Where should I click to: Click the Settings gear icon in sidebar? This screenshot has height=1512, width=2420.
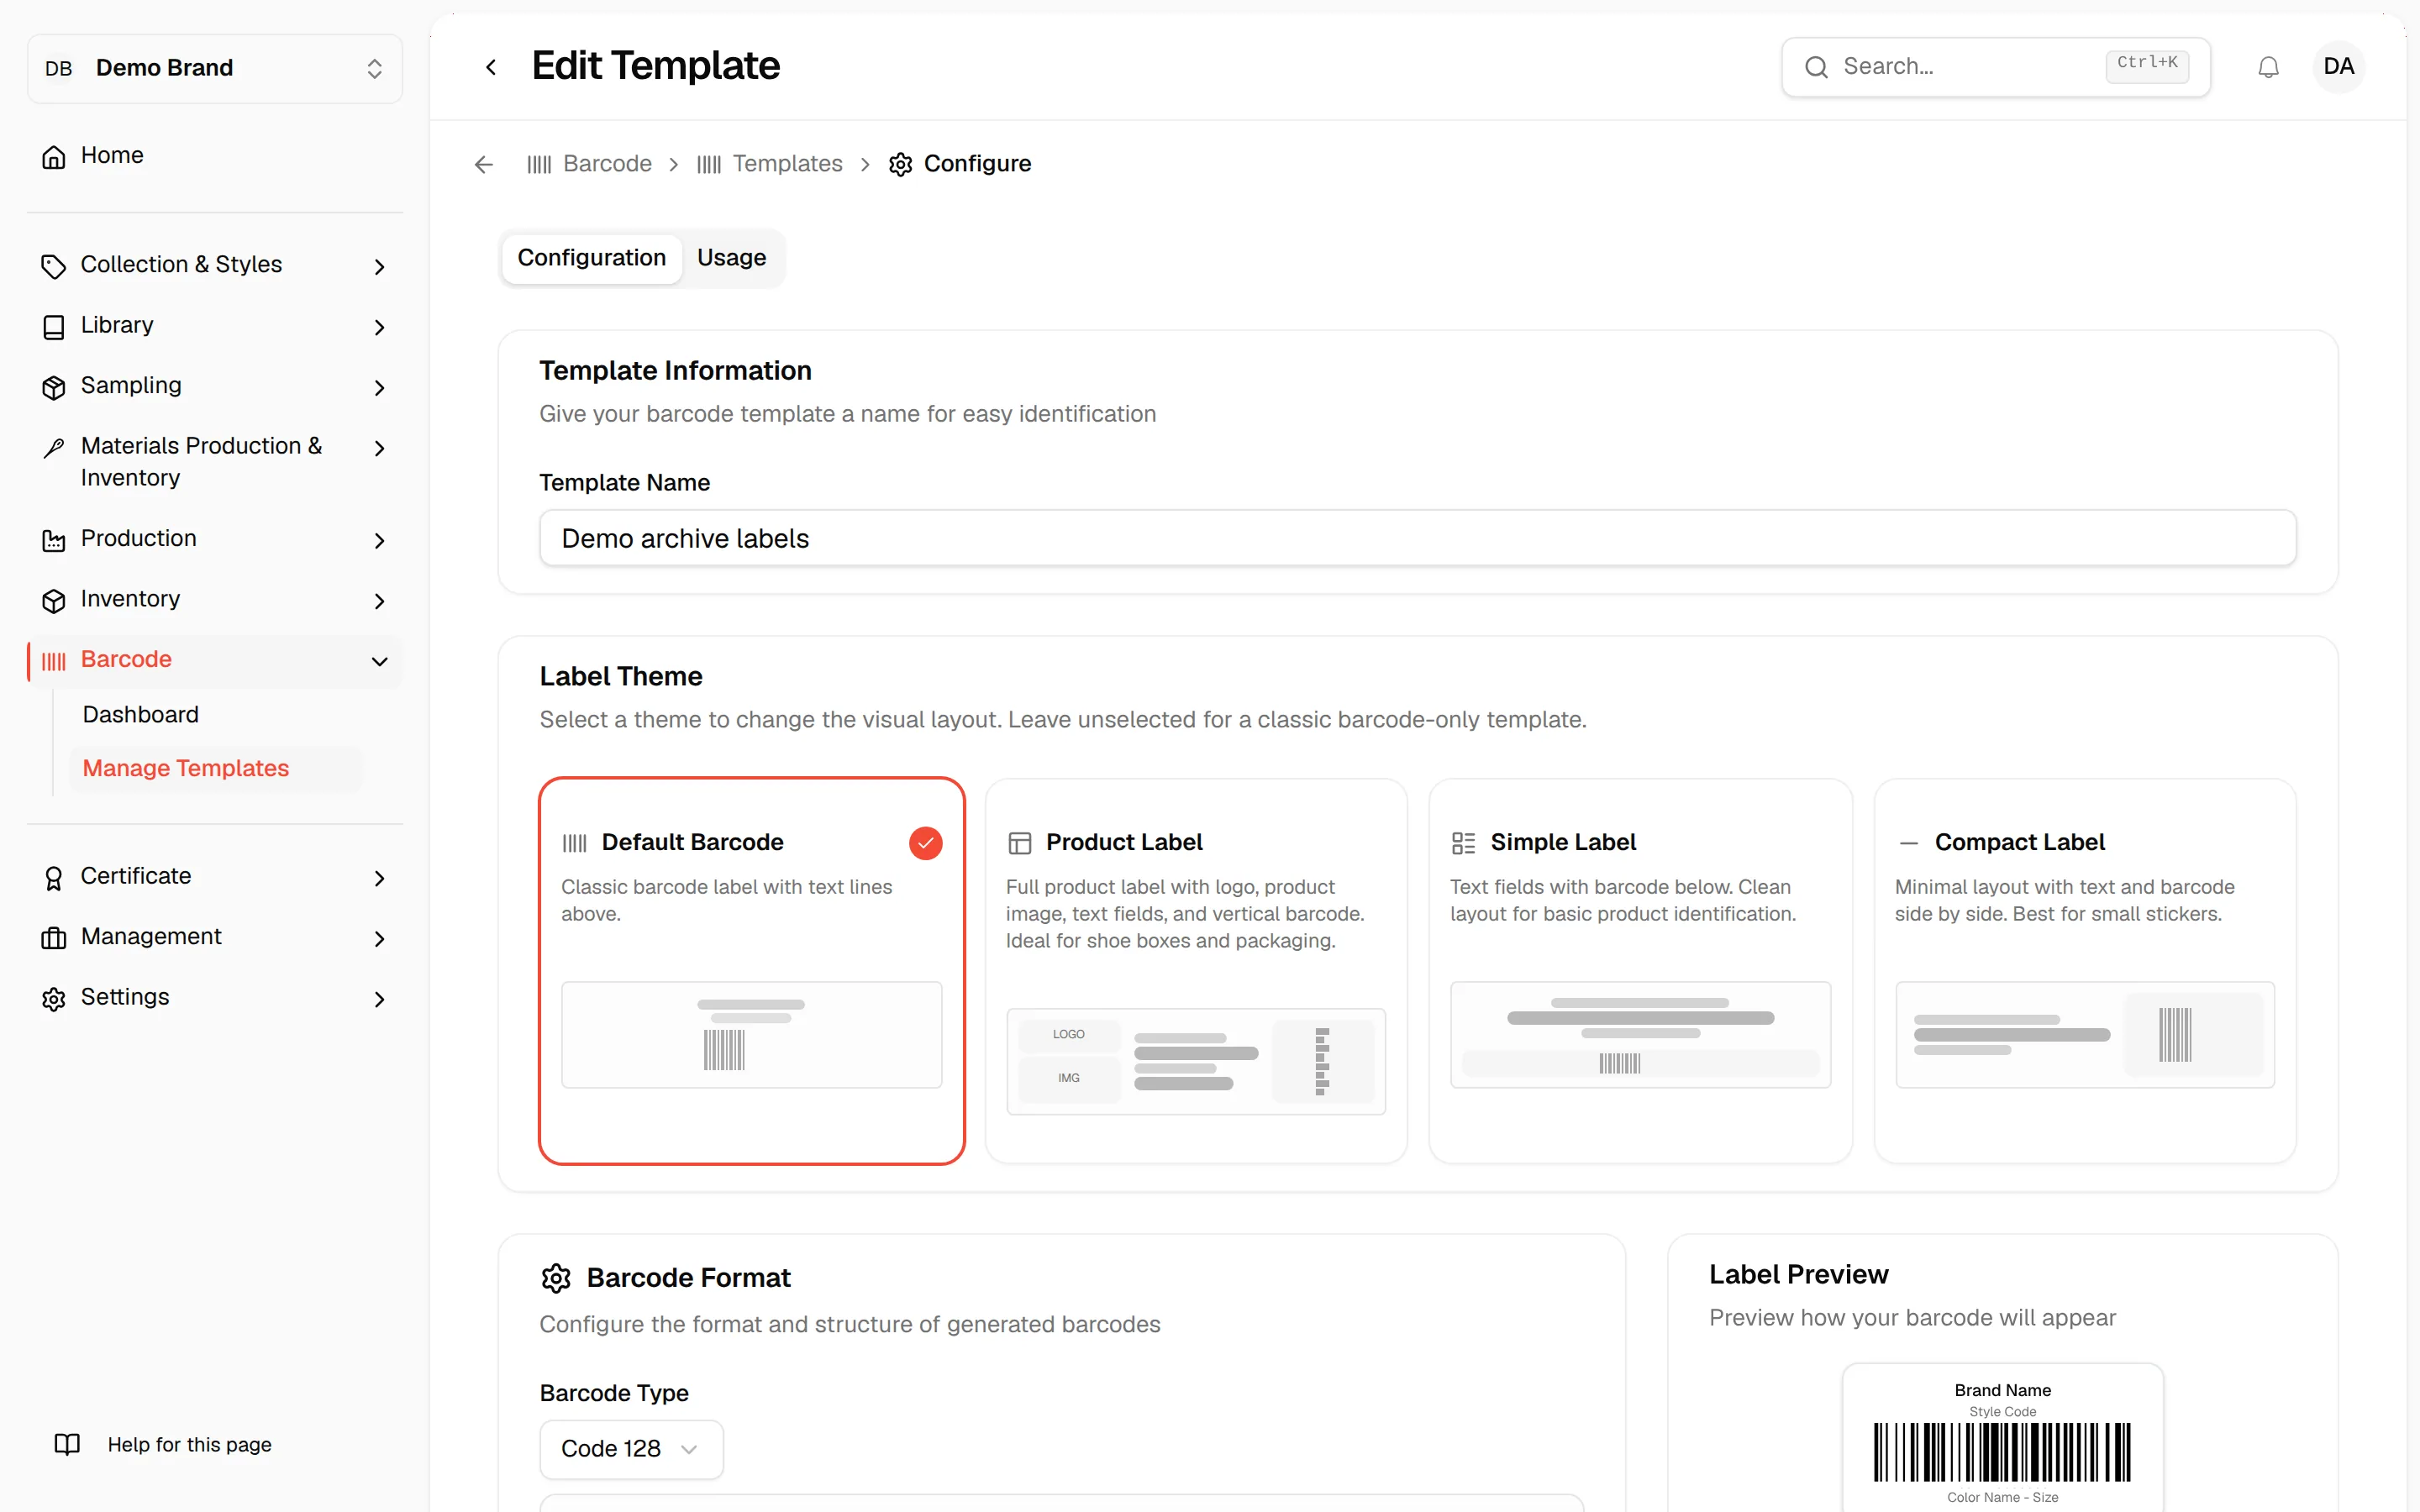click(54, 999)
